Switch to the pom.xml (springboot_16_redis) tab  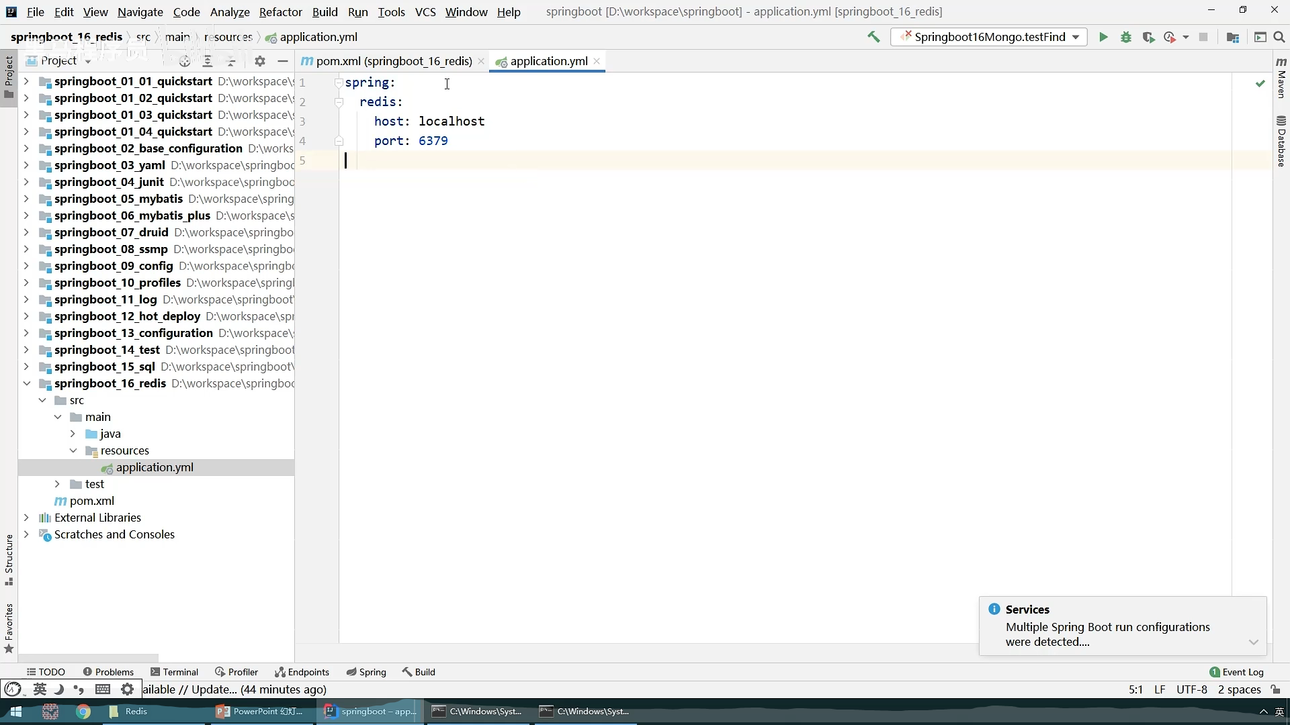point(394,61)
